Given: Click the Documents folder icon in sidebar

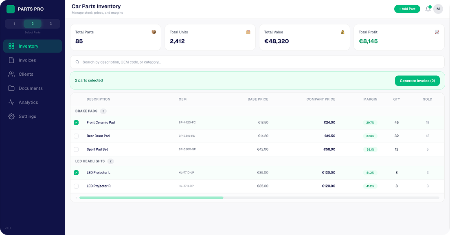Looking at the screenshot, I should click(x=11, y=88).
